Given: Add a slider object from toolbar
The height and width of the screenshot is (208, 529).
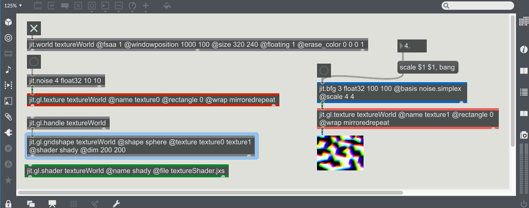Looking at the screenshot, I should point(119,6).
